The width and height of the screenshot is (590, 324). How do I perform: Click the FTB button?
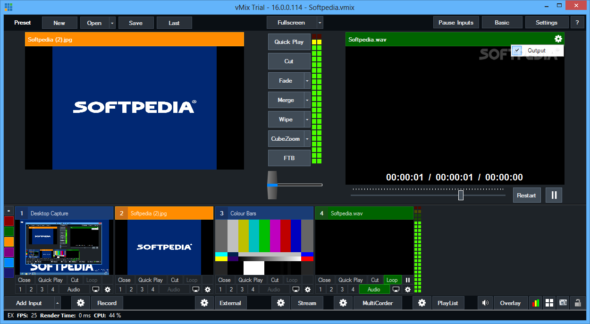click(289, 158)
